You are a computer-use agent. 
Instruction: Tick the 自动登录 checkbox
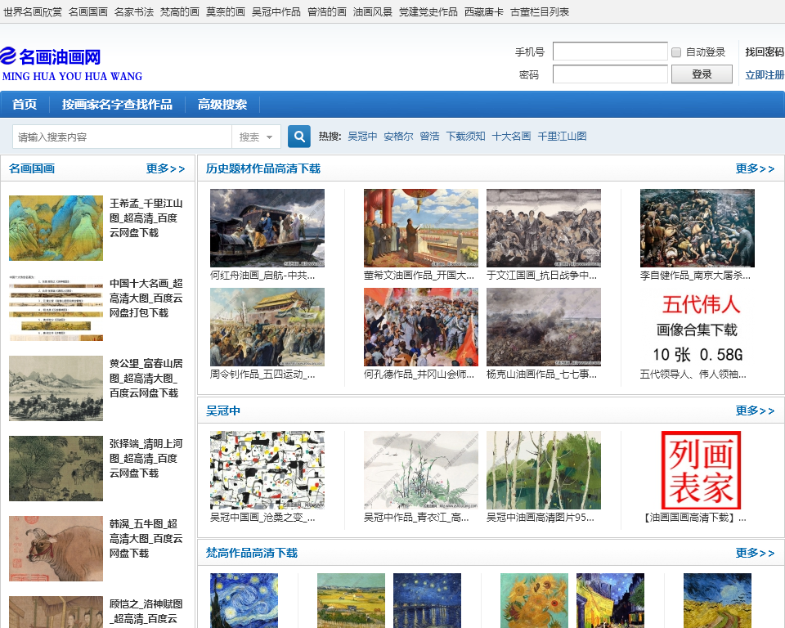click(676, 52)
